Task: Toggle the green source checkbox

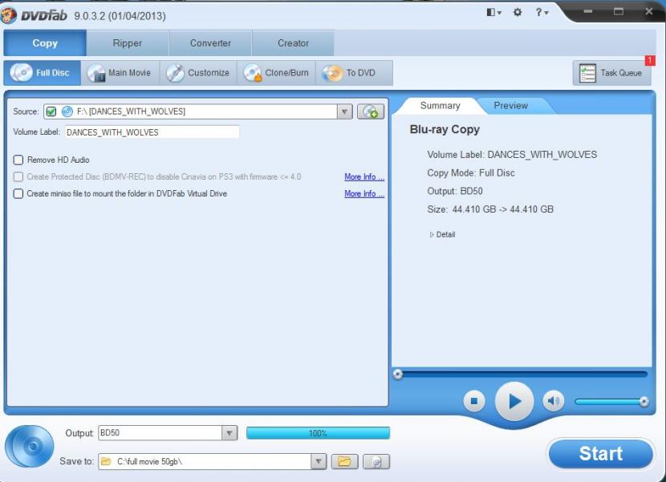Action: tap(51, 111)
